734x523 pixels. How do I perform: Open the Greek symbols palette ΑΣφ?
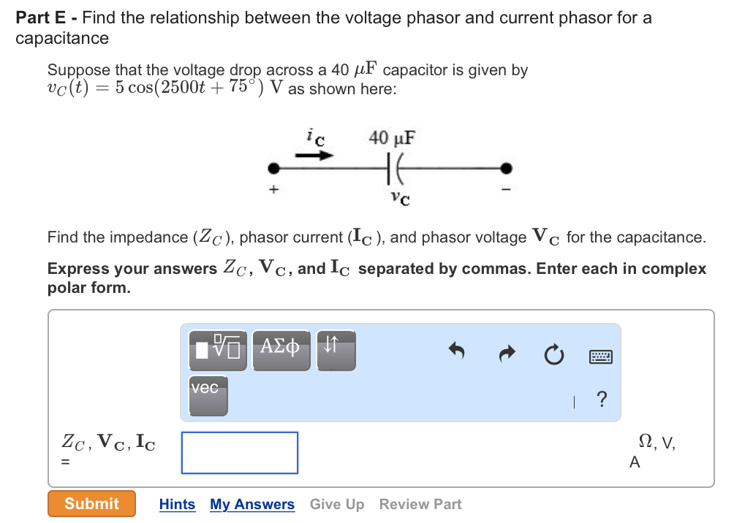point(281,350)
